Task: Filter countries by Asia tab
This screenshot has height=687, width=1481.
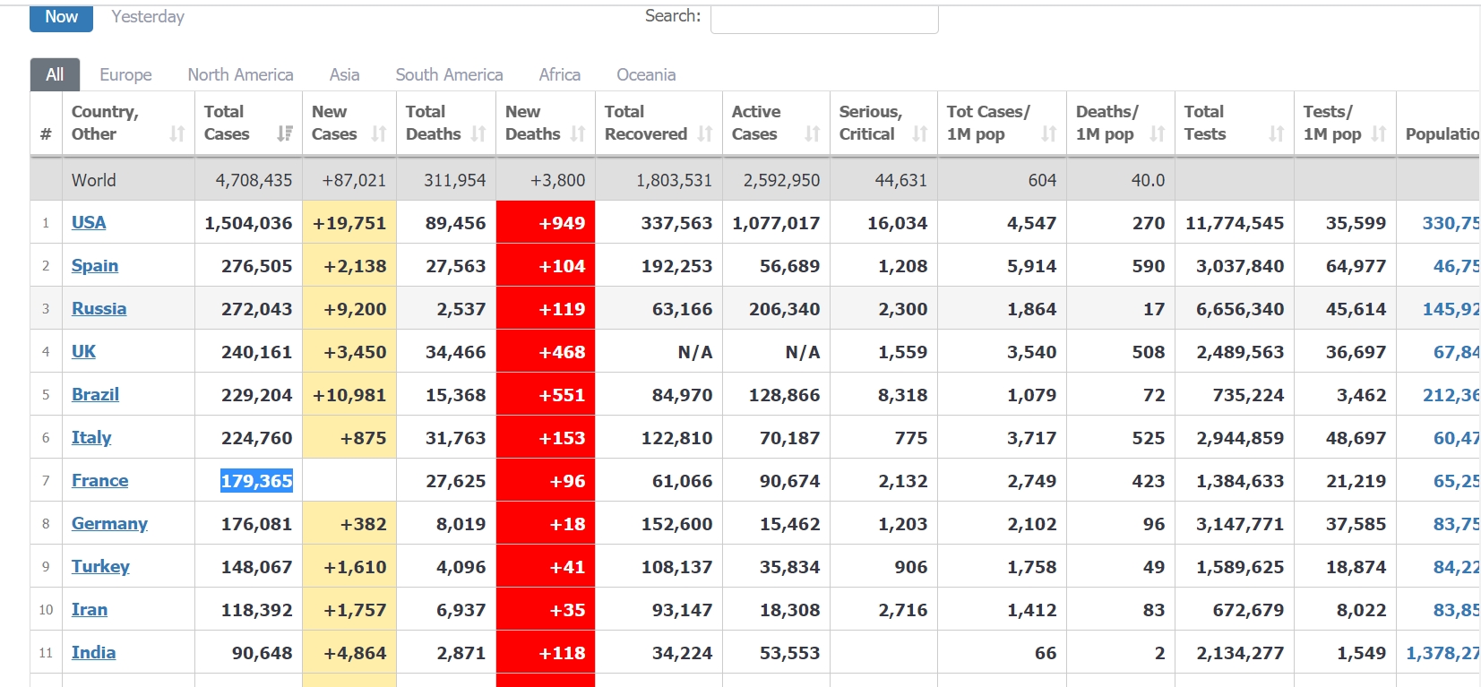Action: [x=344, y=74]
